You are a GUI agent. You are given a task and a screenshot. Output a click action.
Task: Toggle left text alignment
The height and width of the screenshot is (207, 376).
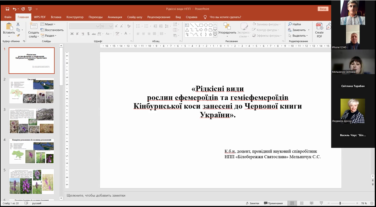pyautogui.click(x=138, y=34)
